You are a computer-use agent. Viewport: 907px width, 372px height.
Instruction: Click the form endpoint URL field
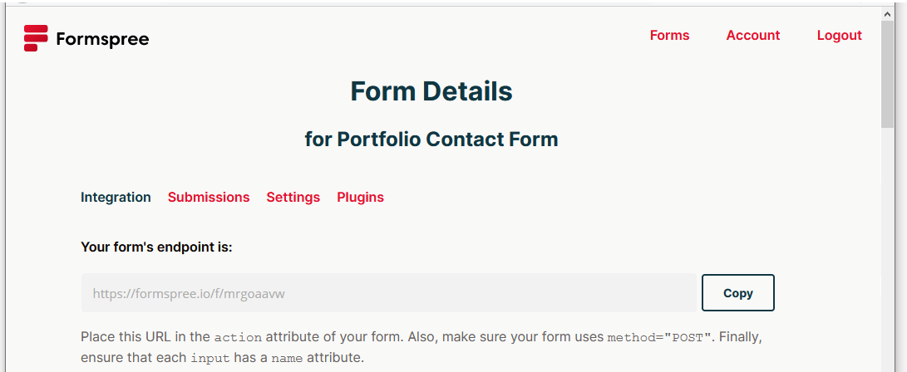388,293
